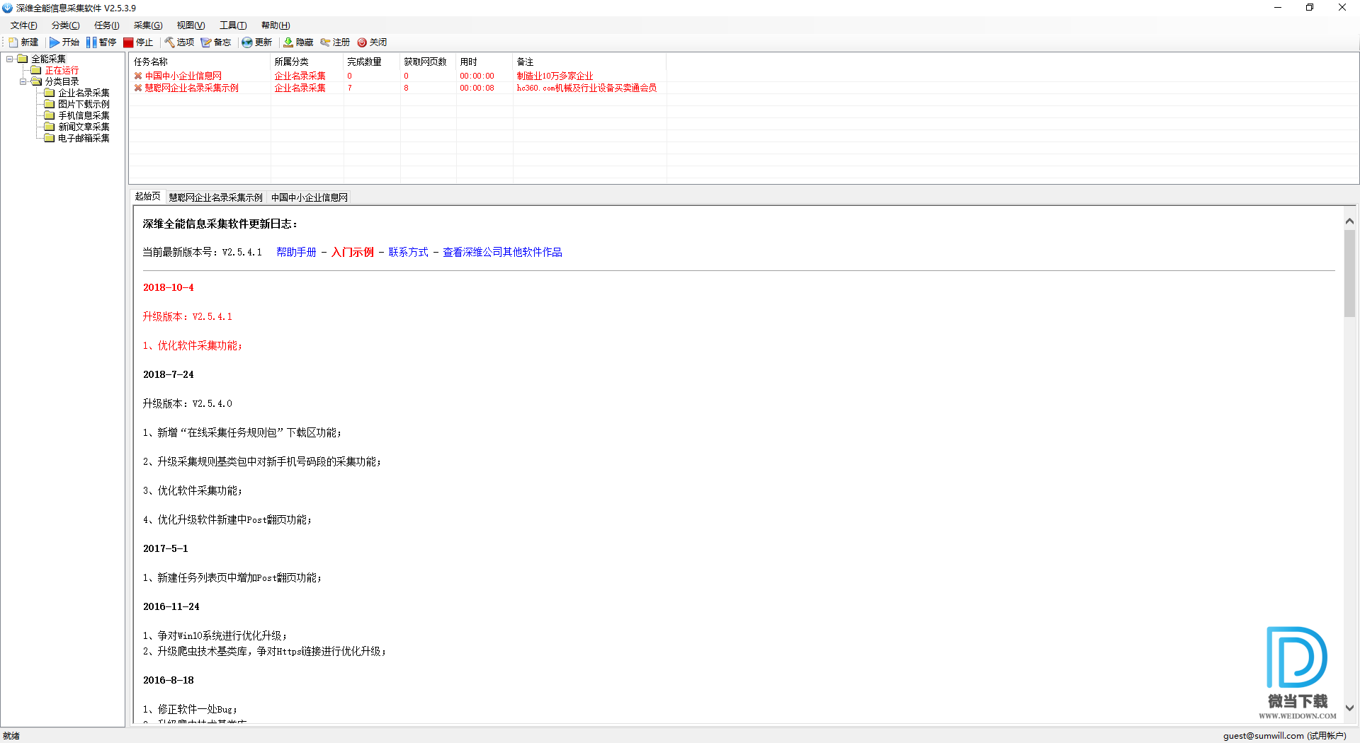
Task: Open the 工具(T) menu
Action: click(232, 25)
